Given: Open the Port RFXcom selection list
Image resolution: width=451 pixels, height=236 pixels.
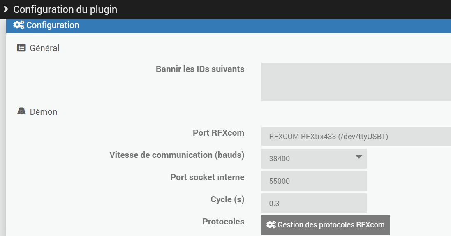Looking at the screenshot, I should pyautogui.click(x=356, y=137).
